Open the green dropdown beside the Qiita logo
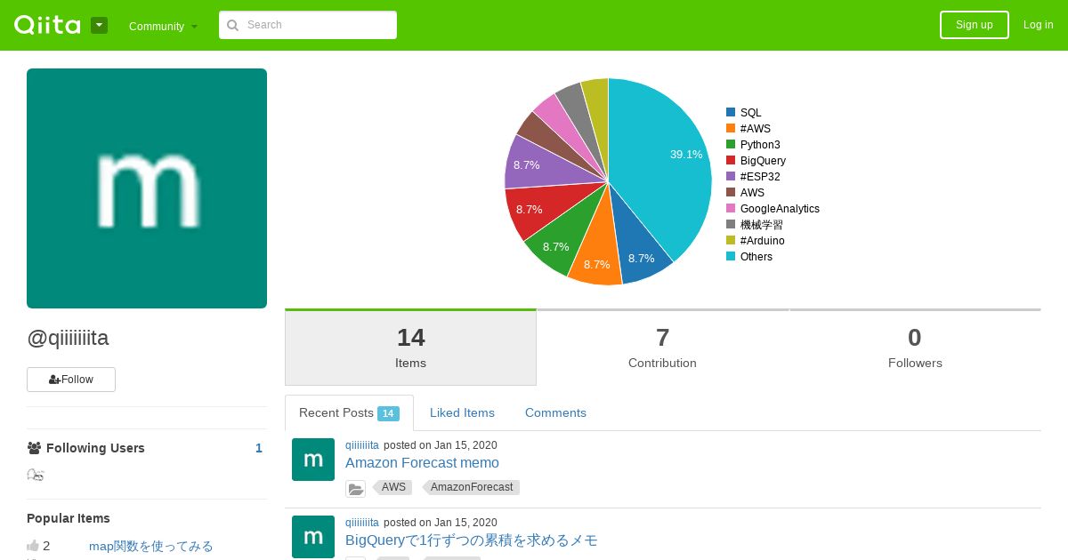The width and height of the screenshot is (1068, 560). (99, 25)
